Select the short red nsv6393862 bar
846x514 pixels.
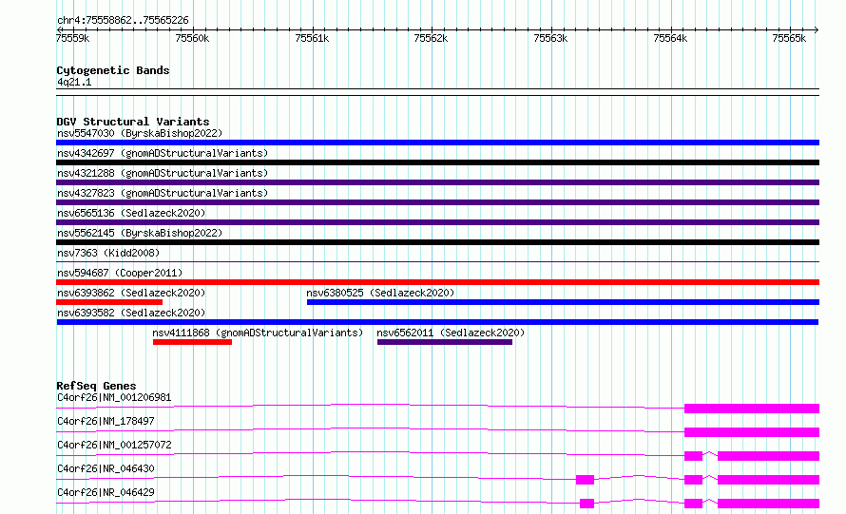(109, 302)
